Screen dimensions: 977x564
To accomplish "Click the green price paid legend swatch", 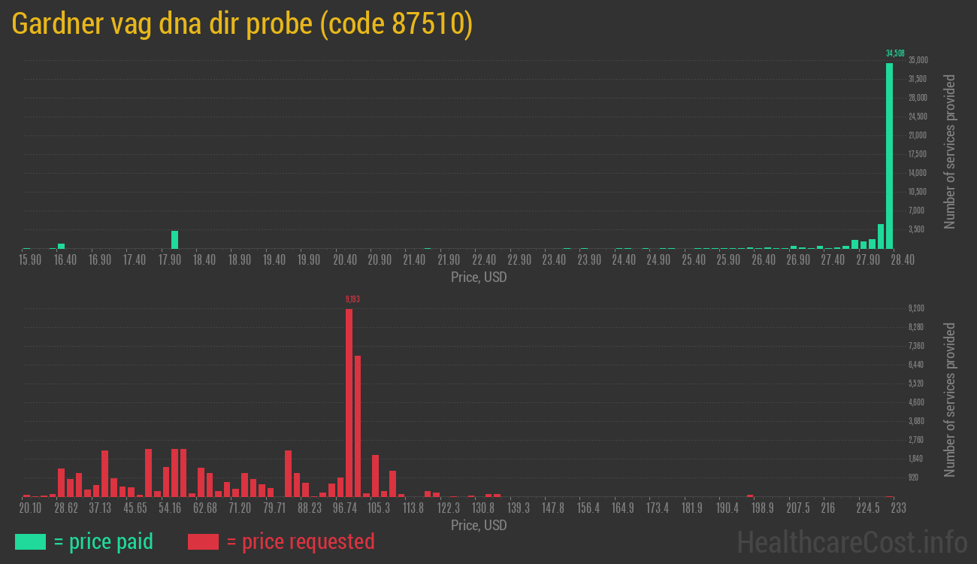I will 30,541.
